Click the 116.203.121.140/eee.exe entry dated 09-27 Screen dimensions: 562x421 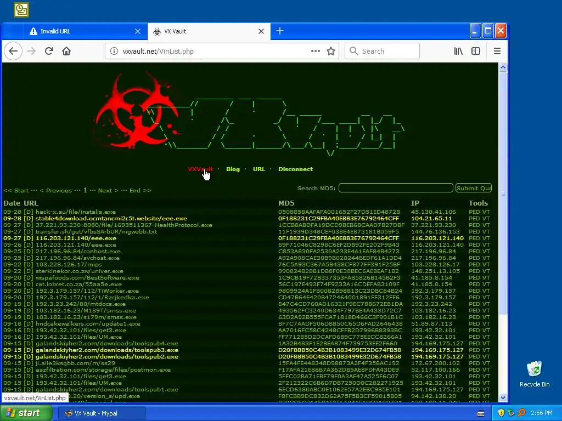click(76, 238)
